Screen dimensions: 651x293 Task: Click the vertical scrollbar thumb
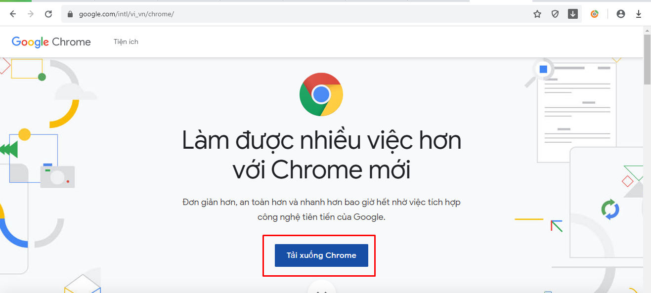[x=647, y=59]
